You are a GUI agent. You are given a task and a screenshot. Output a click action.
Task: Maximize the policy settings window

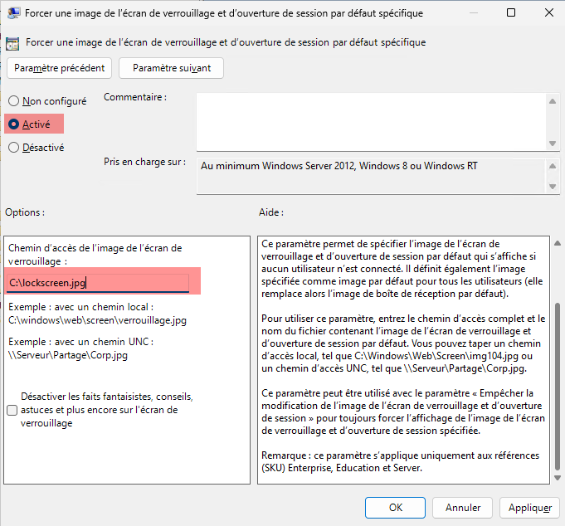point(510,14)
